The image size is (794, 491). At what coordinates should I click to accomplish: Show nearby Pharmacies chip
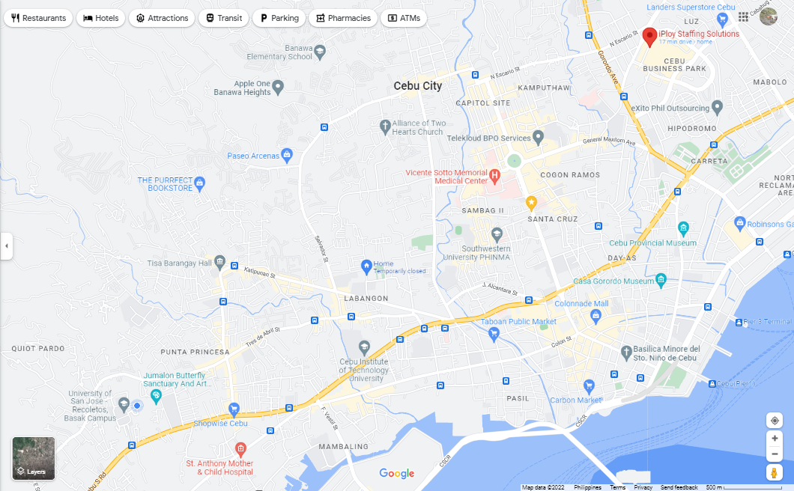343,18
